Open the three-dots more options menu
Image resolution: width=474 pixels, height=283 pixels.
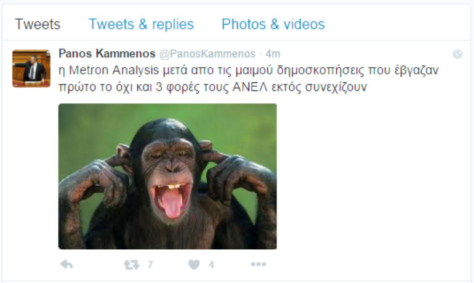[259, 265]
